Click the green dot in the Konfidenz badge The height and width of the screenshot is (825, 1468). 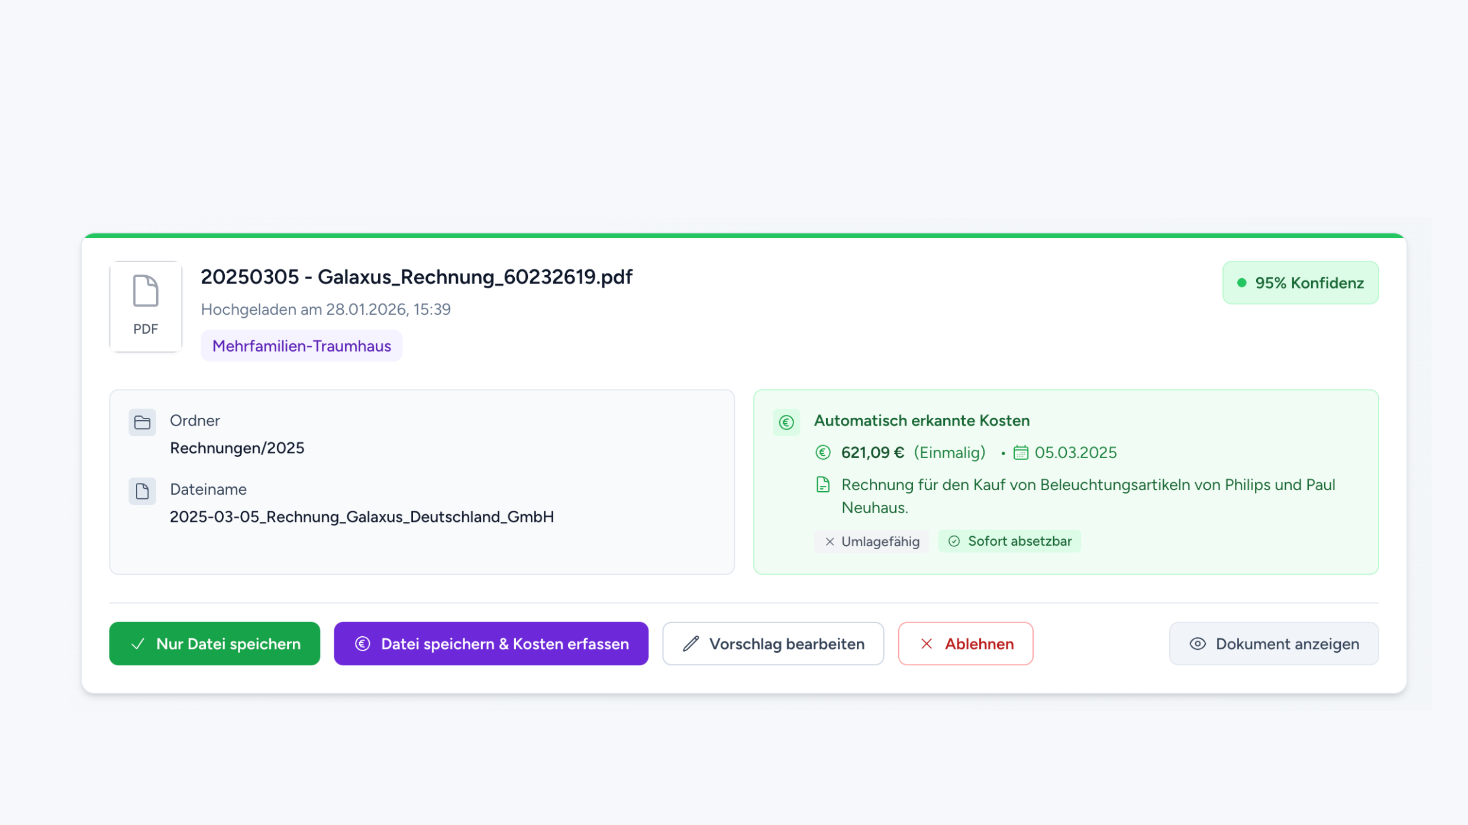tap(1242, 283)
